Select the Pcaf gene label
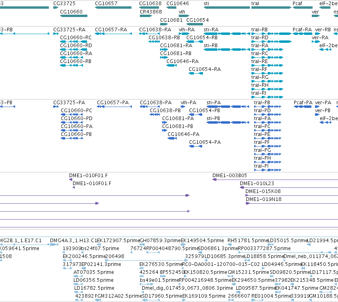Image resolution: width=338 pixels, height=302 pixels. pos(297,4)
